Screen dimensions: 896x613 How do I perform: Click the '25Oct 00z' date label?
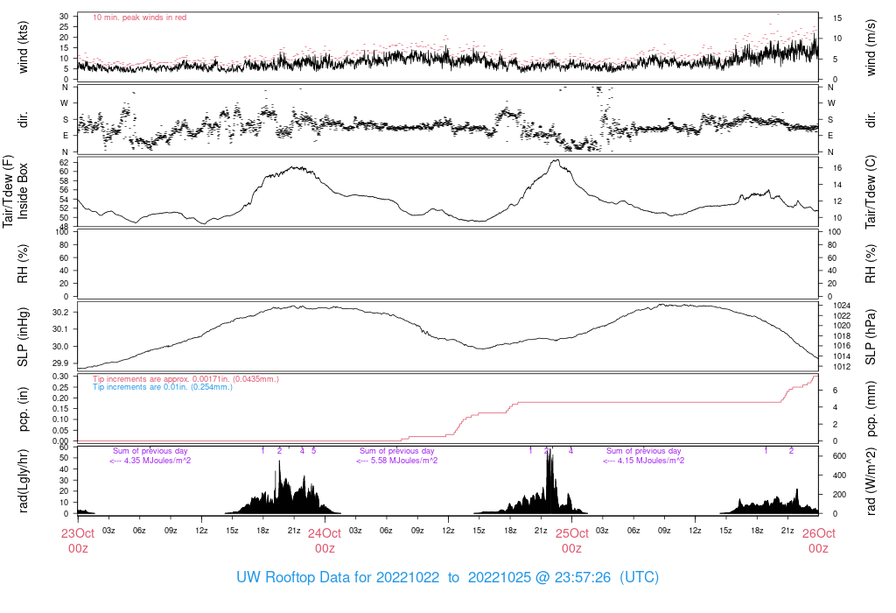click(571, 540)
